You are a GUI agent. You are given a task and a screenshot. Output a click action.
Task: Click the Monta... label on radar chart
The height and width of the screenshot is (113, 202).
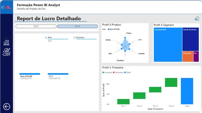tap(109, 40)
